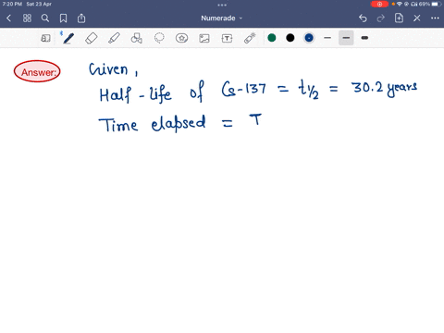Tap the multitasking three dots
The height and width of the screenshot is (333, 444).
point(222,5)
